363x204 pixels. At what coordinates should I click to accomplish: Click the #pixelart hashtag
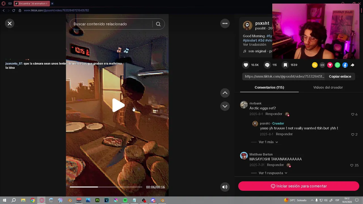tap(250, 41)
